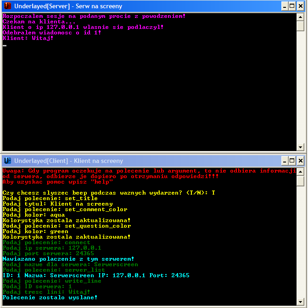Click the Client window scrollbar thumb

[301, 181]
